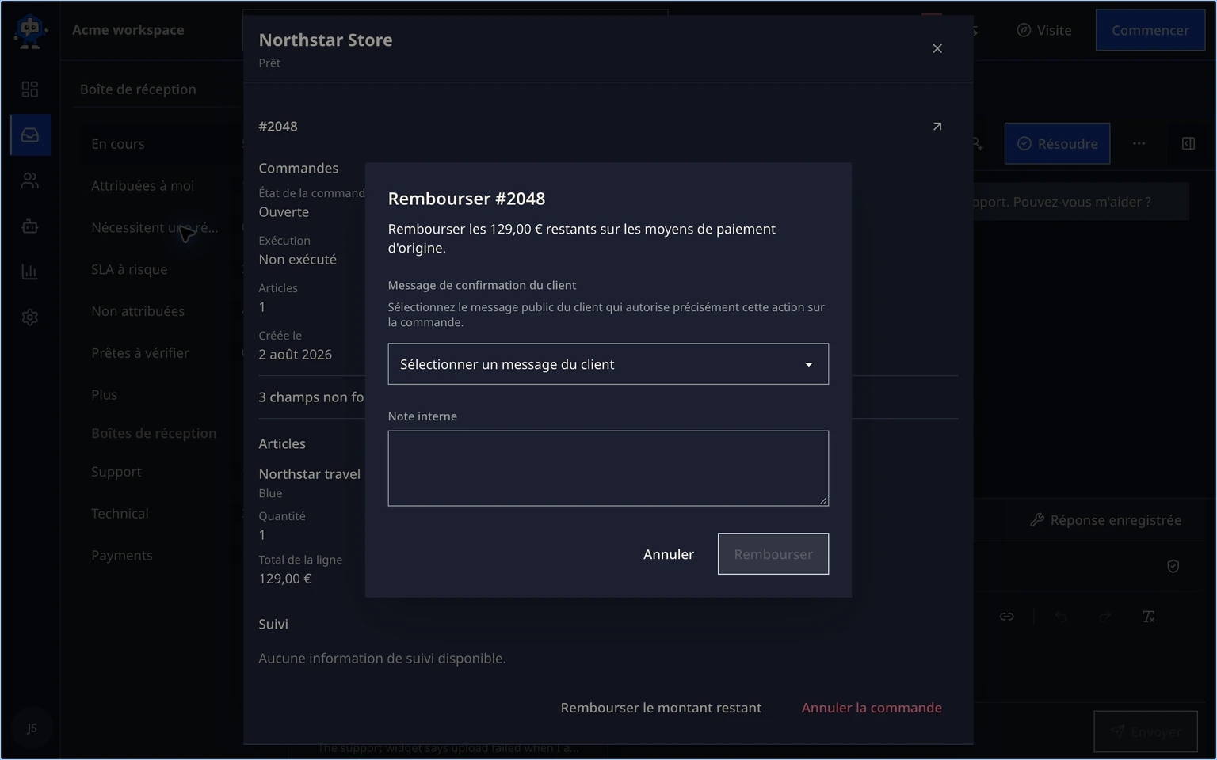Click the Non exécuté value

[297, 260]
